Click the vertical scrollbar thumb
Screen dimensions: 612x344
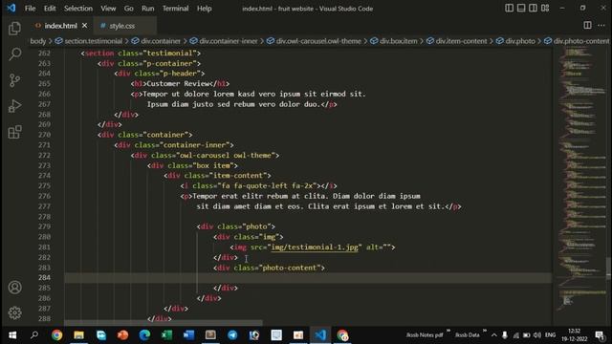point(609,268)
